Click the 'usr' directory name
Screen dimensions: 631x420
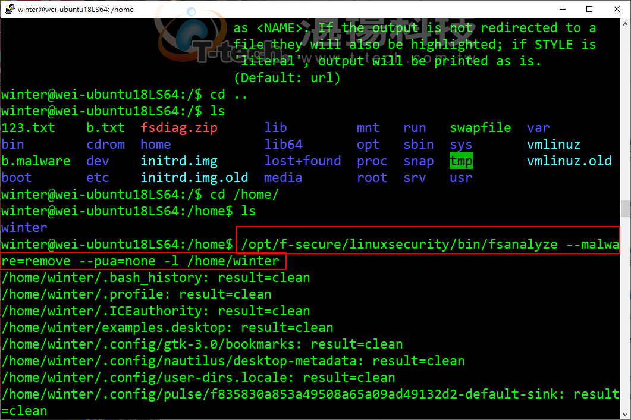[461, 178]
